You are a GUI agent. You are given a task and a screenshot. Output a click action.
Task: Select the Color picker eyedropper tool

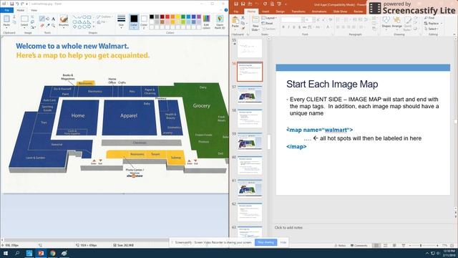pyautogui.click(x=48, y=26)
